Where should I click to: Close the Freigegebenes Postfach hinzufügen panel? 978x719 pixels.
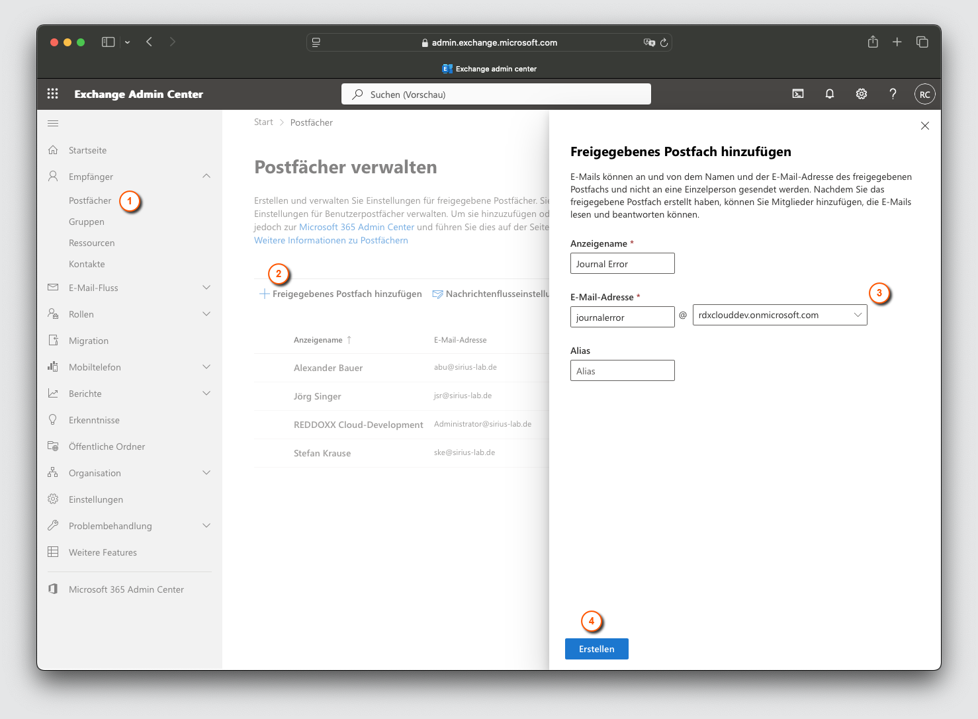pos(925,126)
